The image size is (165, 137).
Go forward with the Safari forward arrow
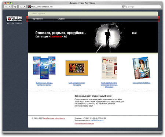[10, 7]
